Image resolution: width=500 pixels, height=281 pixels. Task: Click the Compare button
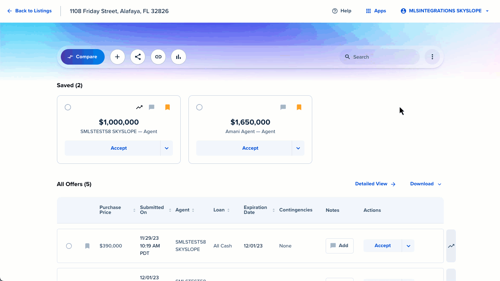[x=83, y=57]
